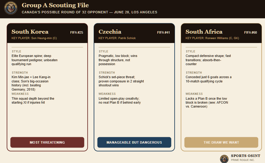Click the PRIME ROGUE INC. footer text
The image size is (265, 163).
(243, 160)
